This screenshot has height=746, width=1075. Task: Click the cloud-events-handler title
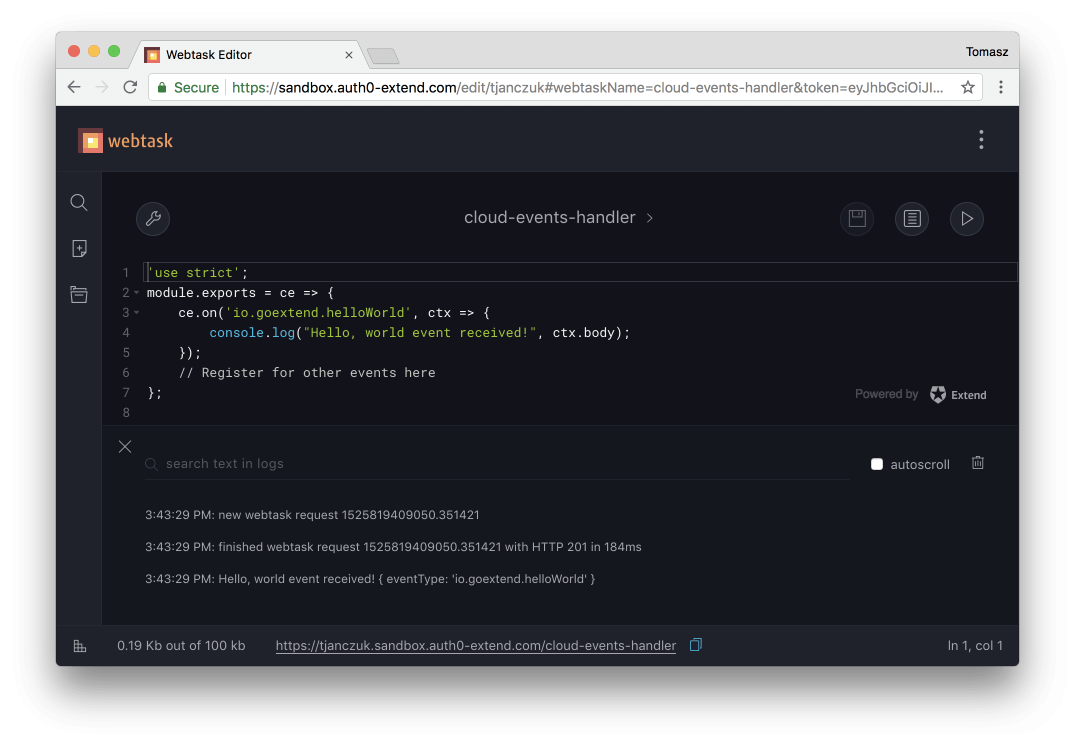click(x=549, y=217)
